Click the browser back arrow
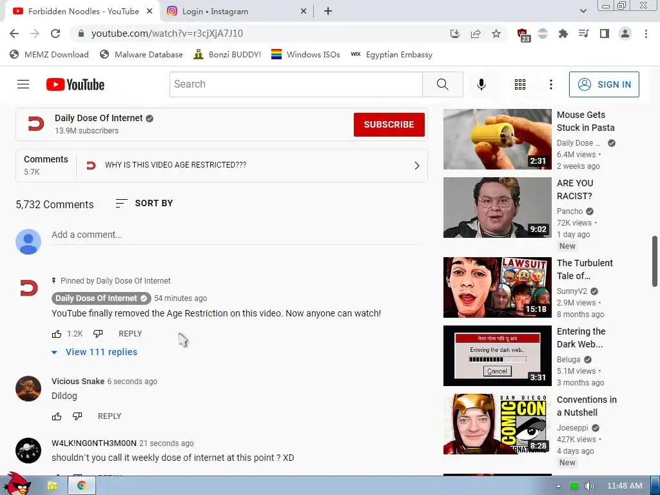The image size is (660, 495). (14, 34)
